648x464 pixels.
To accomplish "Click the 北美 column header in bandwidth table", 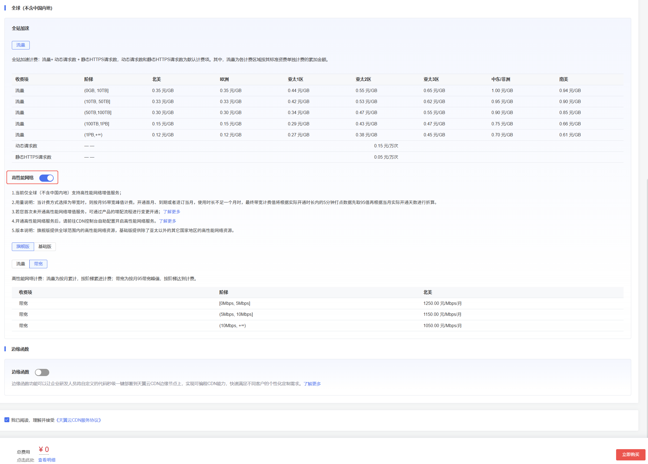I will pos(427,292).
